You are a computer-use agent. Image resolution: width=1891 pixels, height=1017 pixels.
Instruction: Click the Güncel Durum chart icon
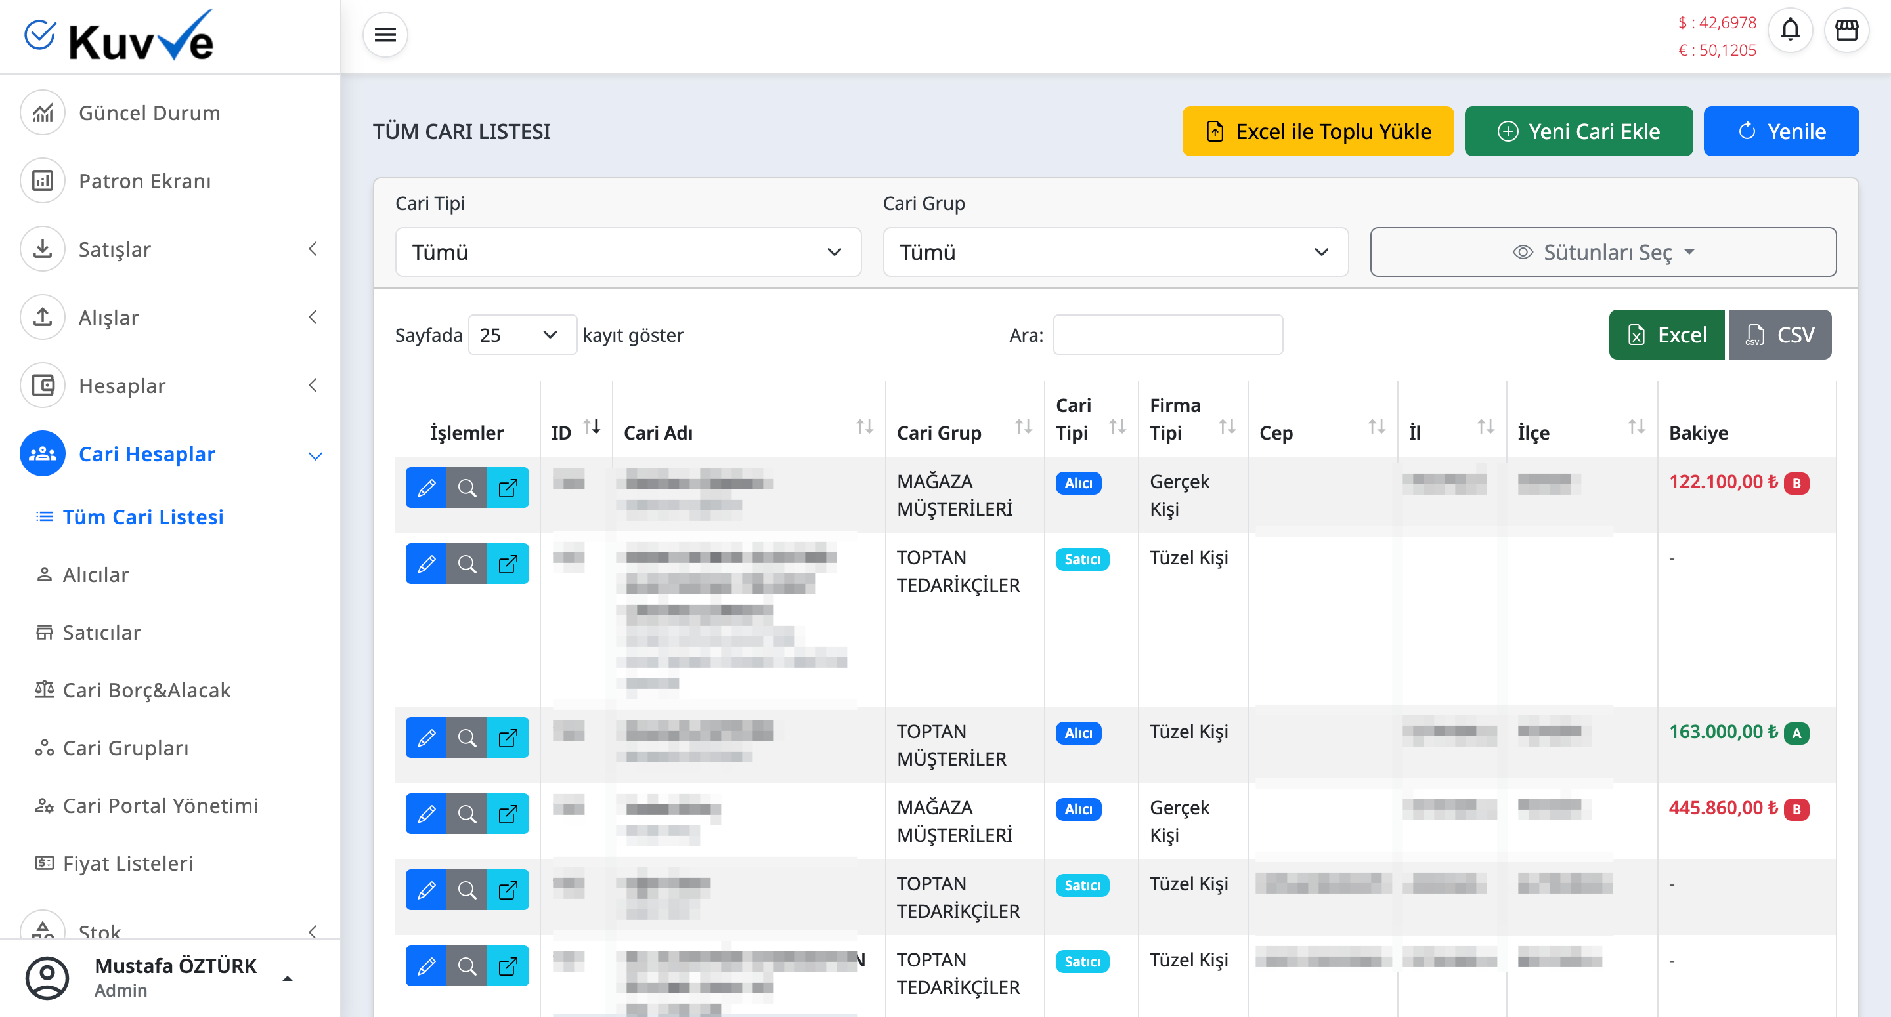click(x=43, y=113)
